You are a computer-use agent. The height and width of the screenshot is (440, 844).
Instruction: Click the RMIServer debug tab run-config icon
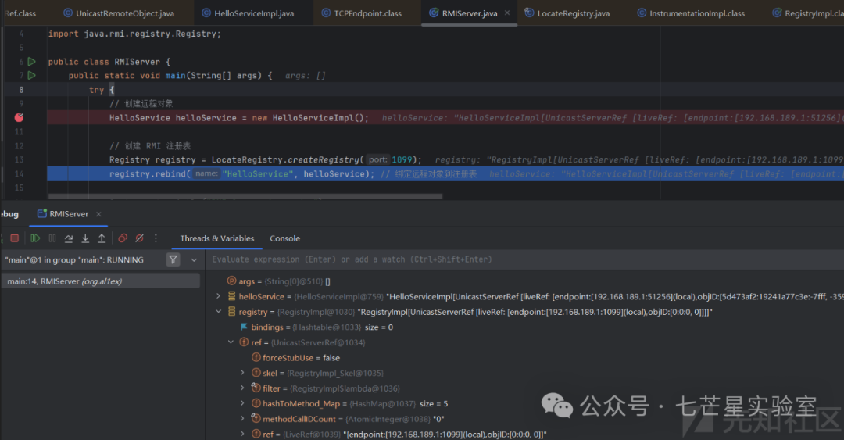pyautogui.click(x=41, y=214)
